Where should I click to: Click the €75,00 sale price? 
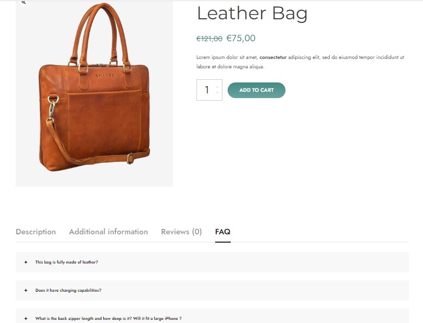(x=241, y=38)
